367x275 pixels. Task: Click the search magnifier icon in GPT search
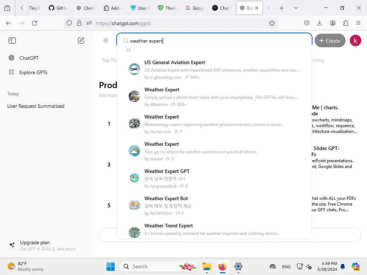(x=126, y=40)
